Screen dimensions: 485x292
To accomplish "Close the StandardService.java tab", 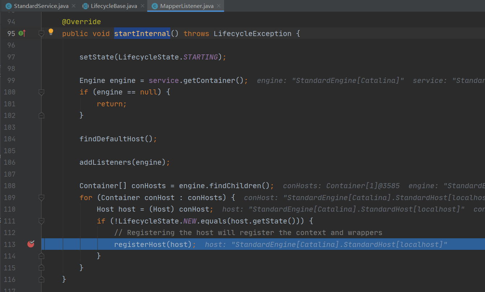I will click(x=74, y=6).
